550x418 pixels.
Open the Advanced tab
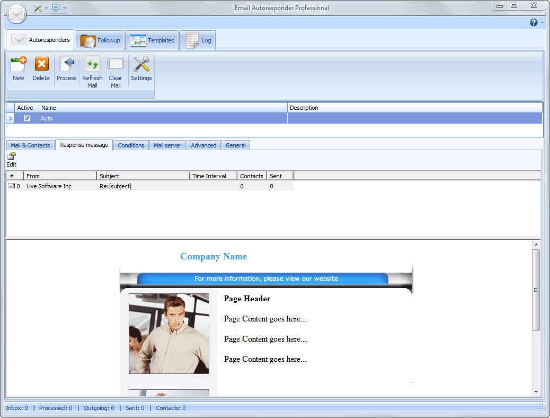[203, 145]
